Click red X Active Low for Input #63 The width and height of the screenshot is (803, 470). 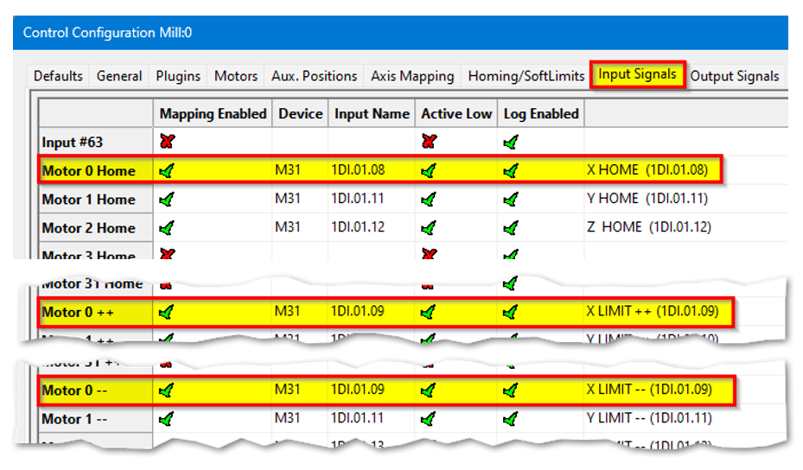pos(428,142)
